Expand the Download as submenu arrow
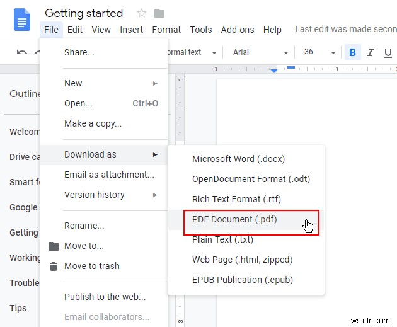The height and width of the screenshot is (327, 397). click(x=155, y=154)
